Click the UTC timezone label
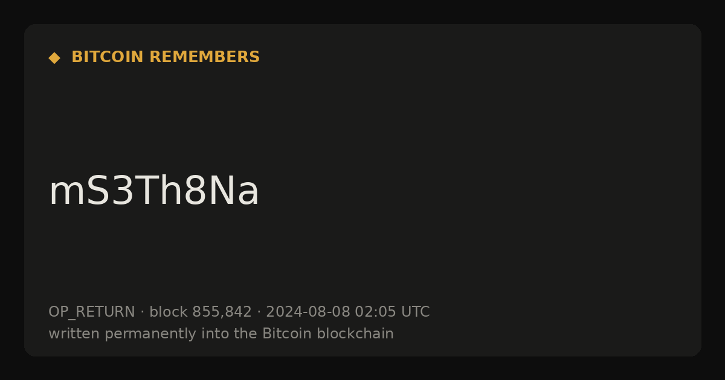725x380 pixels. coord(415,312)
